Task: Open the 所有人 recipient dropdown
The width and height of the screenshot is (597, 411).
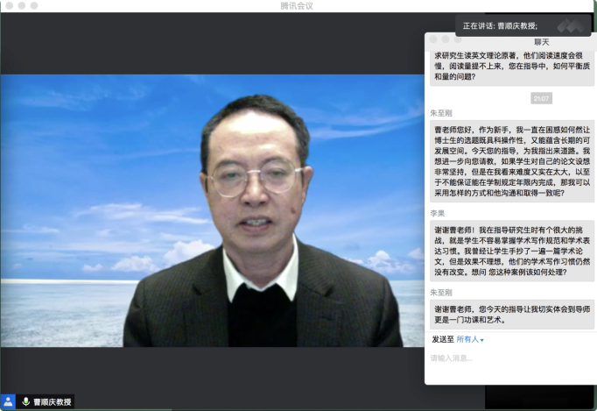Action: click(x=470, y=339)
